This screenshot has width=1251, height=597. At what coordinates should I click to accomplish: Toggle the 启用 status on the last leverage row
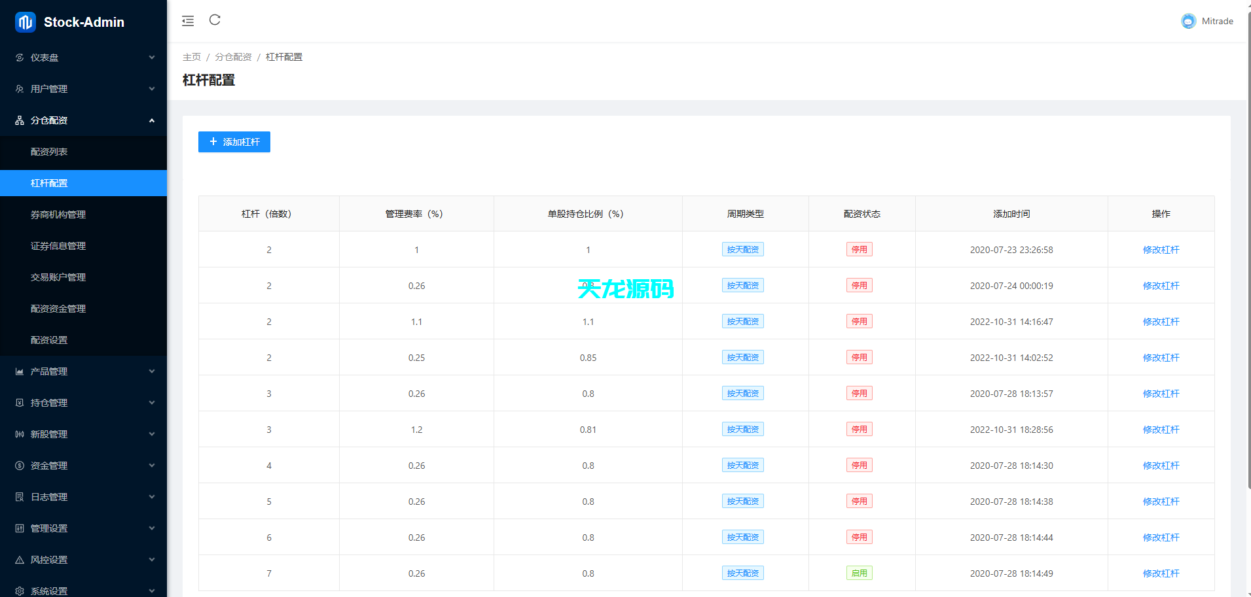click(x=860, y=573)
